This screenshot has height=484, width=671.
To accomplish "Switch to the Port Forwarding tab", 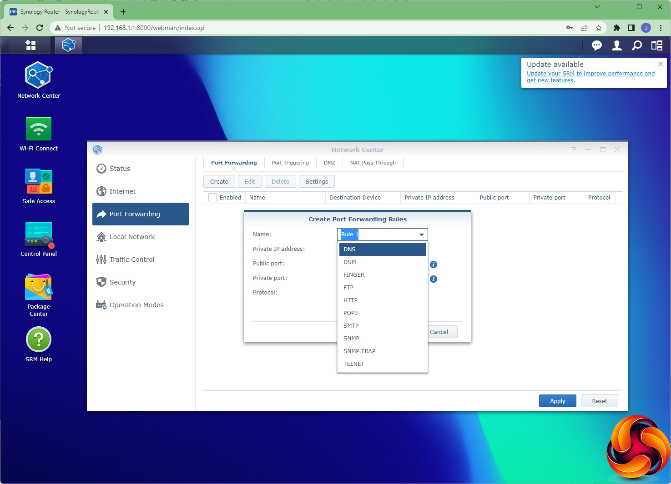I will pos(234,163).
